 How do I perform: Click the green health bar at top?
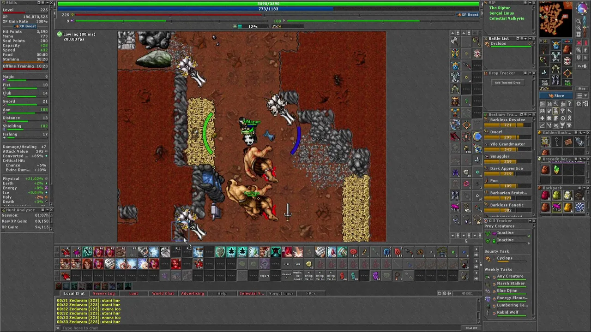pos(268,4)
